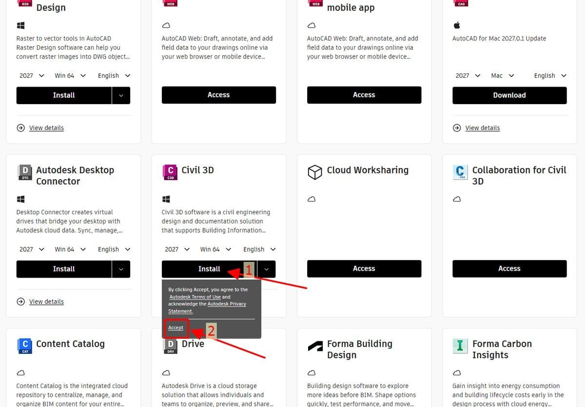Screen dimensions: 585x407
Task: Install Autodesk Desktop Connector
Action: tap(64, 269)
